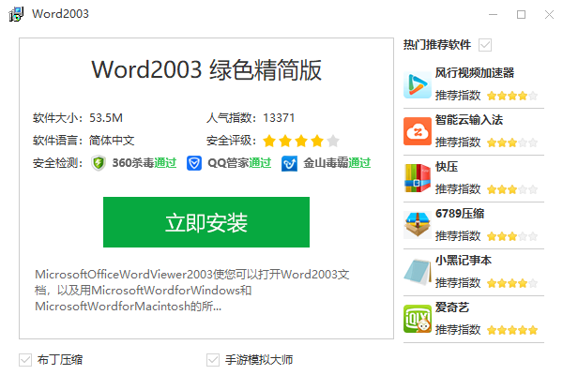Click the 金山毒霸 icon
The image size is (563, 375).
(x=289, y=164)
